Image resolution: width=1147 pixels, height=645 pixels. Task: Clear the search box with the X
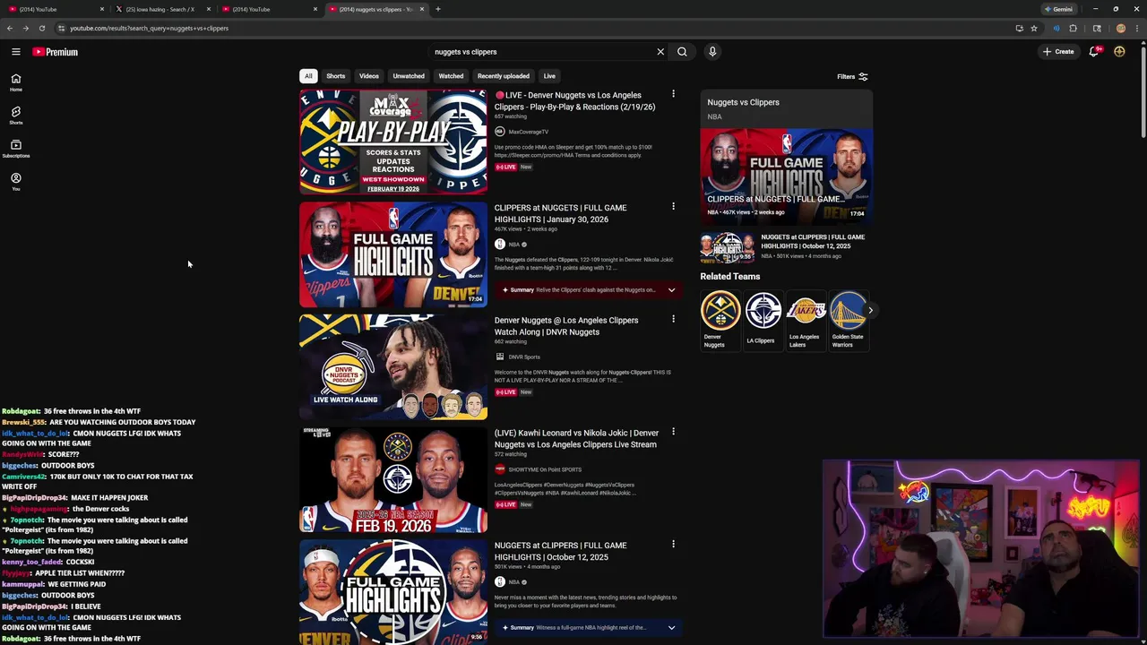point(660,52)
